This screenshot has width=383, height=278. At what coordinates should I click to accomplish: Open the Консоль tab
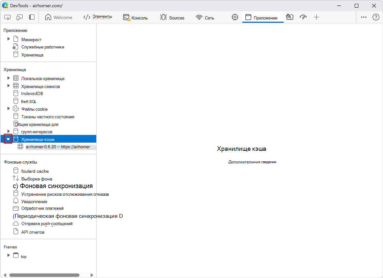[x=136, y=18]
